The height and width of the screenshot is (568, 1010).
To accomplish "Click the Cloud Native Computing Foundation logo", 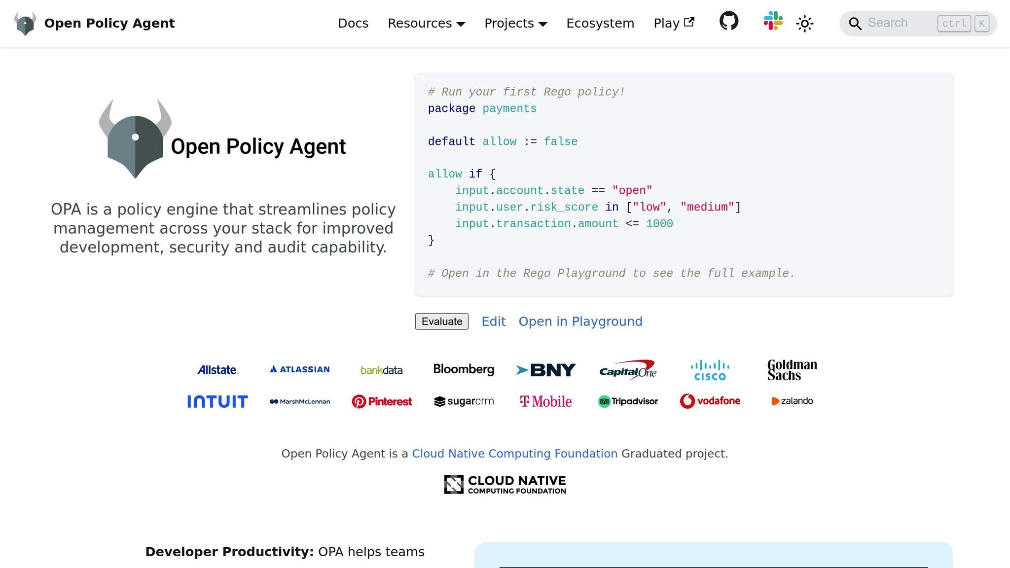I will click(x=505, y=484).
